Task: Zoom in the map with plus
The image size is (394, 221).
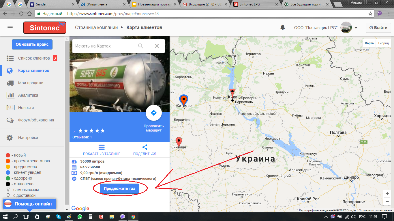Action: point(387,194)
